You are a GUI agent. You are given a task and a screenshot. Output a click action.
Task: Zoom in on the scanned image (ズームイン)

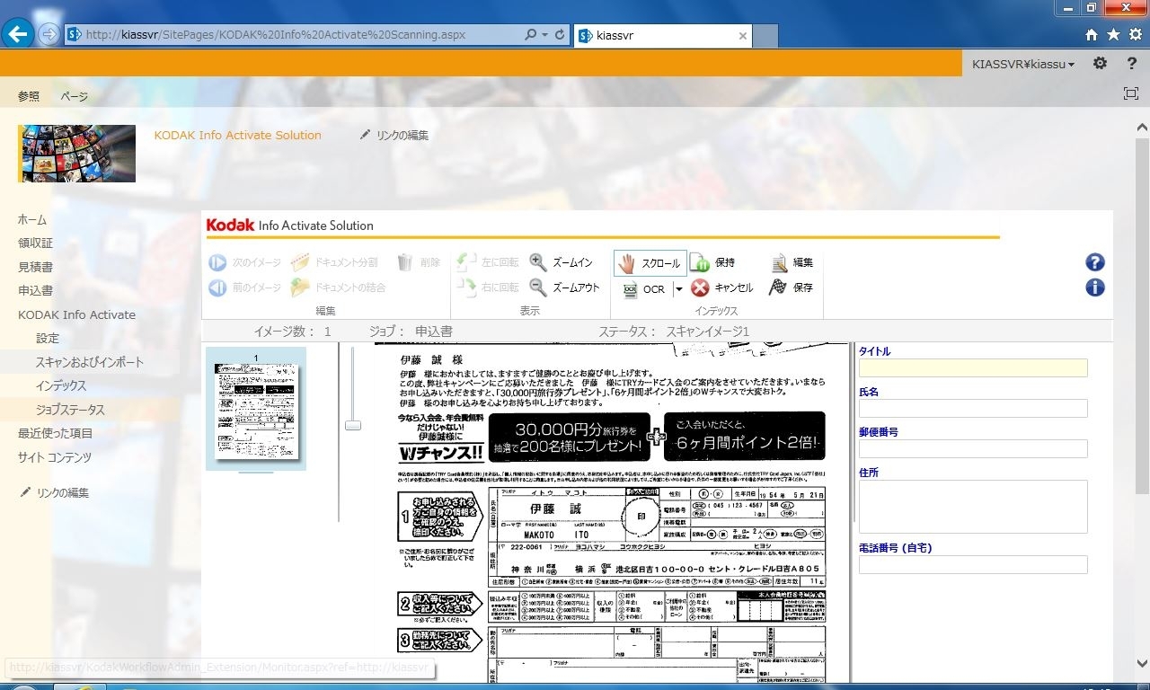562,262
